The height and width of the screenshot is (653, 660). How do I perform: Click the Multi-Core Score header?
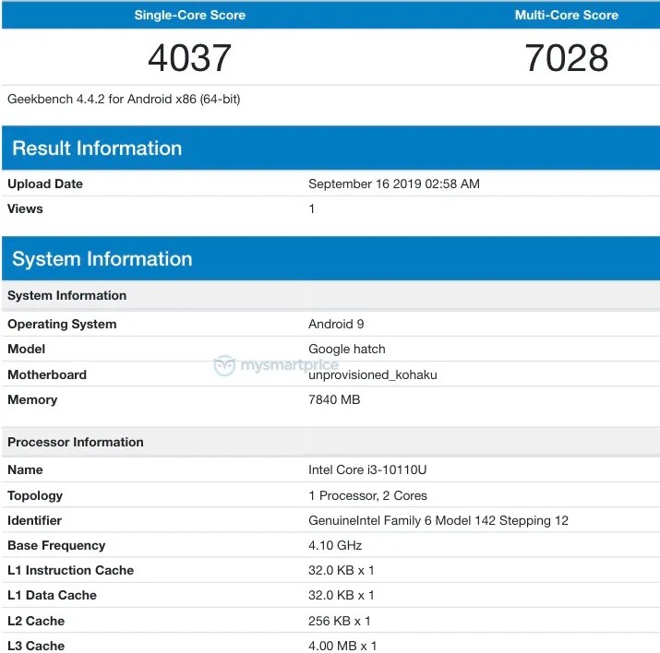click(x=567, y=15)
